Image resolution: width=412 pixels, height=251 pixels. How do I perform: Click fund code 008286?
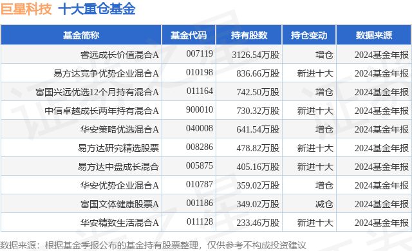pyautogui.click(x=200, y=147)
